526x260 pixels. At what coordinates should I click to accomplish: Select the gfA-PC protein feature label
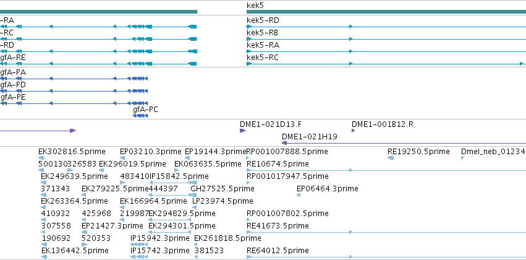(x=146, y=110)
